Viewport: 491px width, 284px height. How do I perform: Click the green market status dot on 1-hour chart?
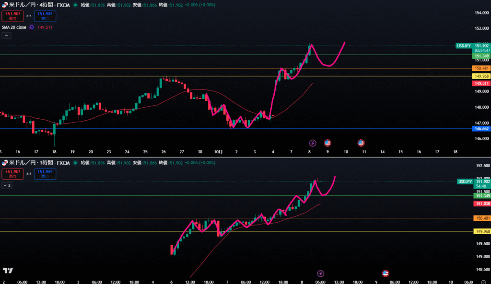click(75, 163)
